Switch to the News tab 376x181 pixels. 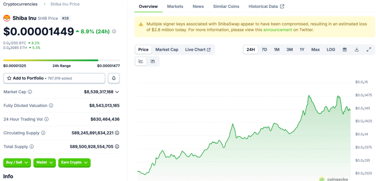point(198,7)
